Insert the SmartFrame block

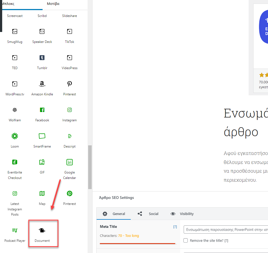42,141
